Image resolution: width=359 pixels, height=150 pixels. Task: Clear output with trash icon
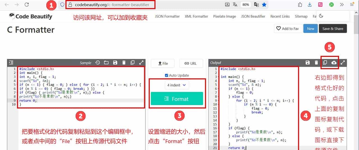pos(316,63)
